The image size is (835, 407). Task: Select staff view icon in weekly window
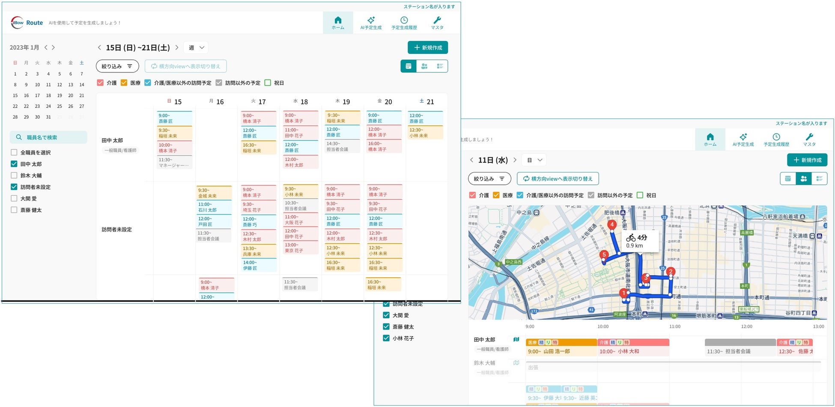[424, 66]
